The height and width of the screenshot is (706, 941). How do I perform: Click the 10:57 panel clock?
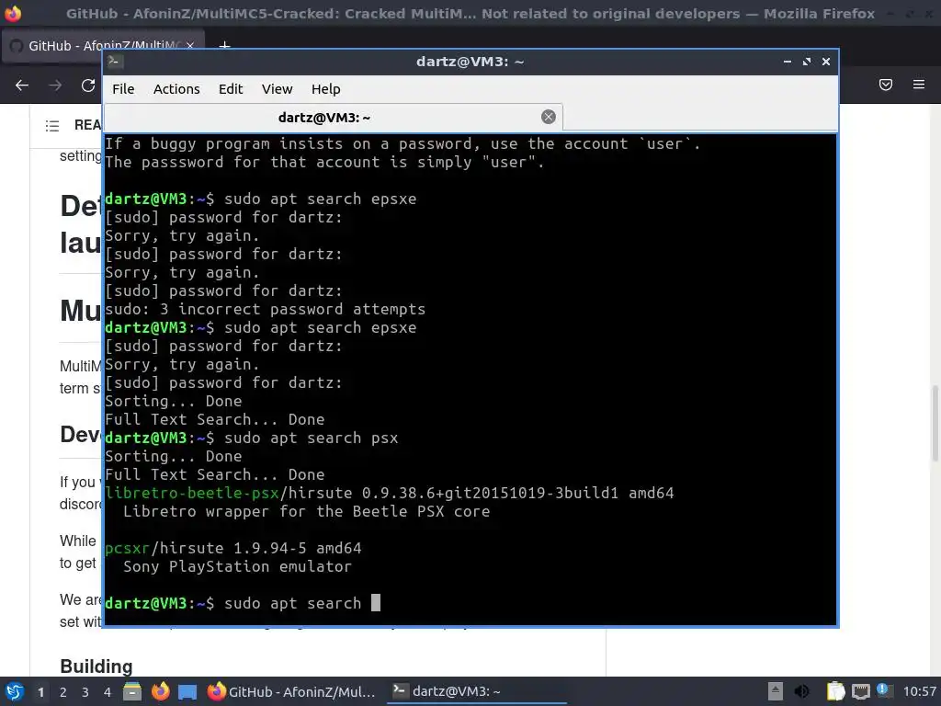point(919,691)
